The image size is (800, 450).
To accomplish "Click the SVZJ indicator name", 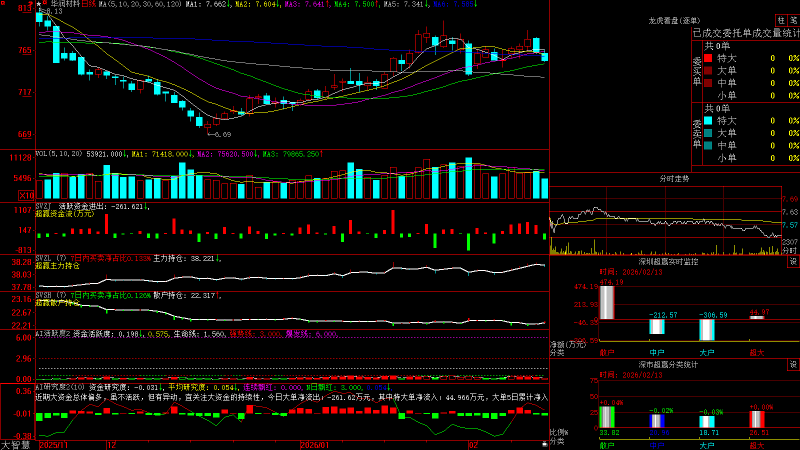I will 43,206.
